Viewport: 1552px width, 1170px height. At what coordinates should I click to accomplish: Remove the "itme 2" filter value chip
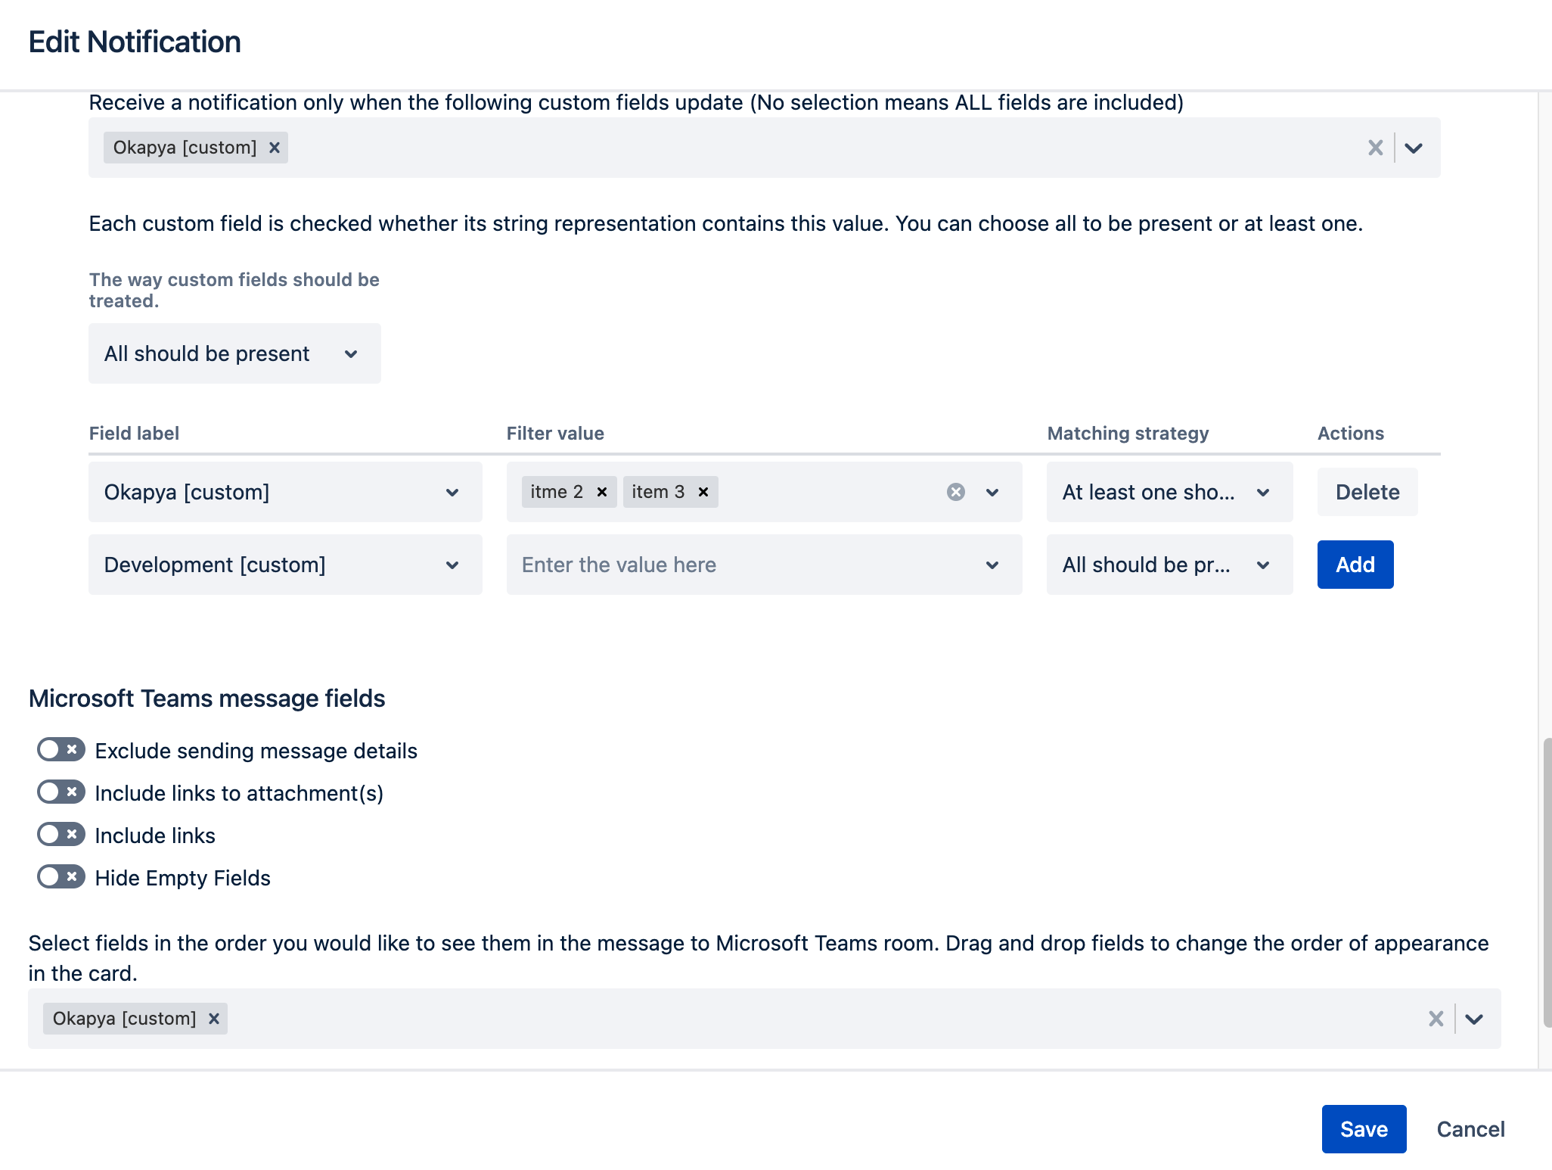coord(601,492)
